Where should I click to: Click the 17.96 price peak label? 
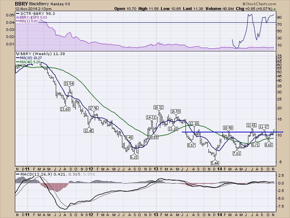pos(93,108)
